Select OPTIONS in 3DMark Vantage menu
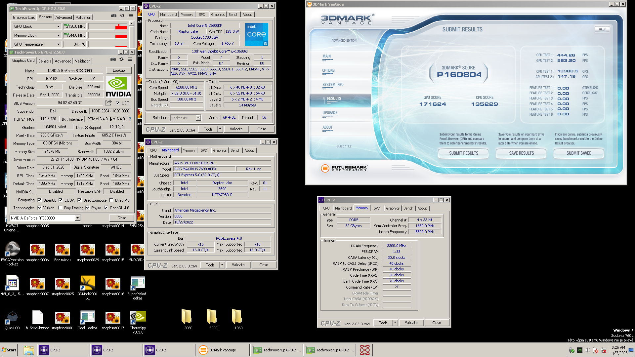The width and height of the screenshot is (635, 357). 328,70
